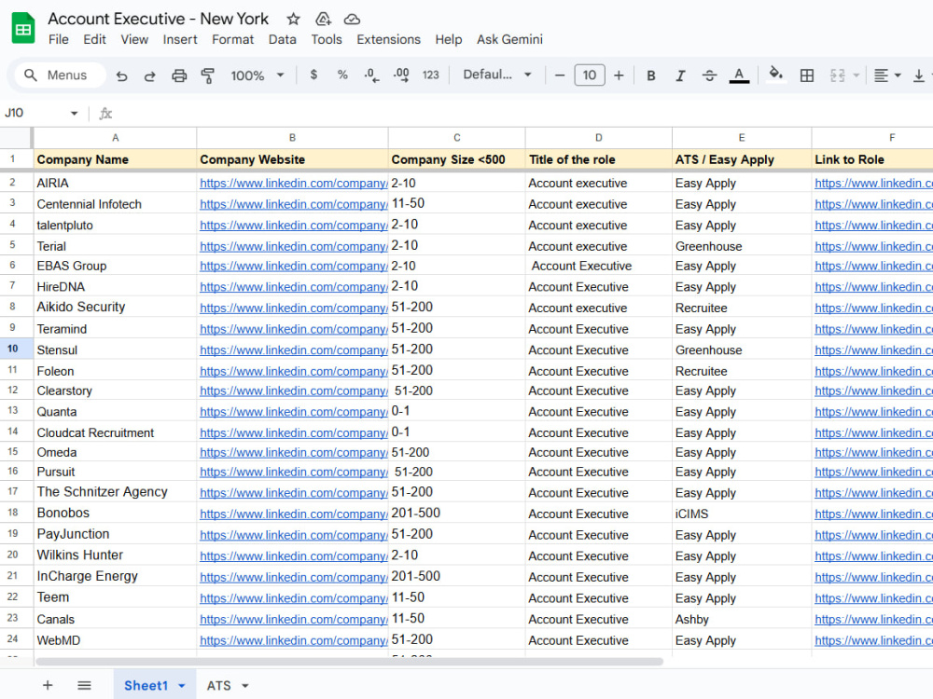
Task: Toggle bold formatting
Action: coord(651,75)
